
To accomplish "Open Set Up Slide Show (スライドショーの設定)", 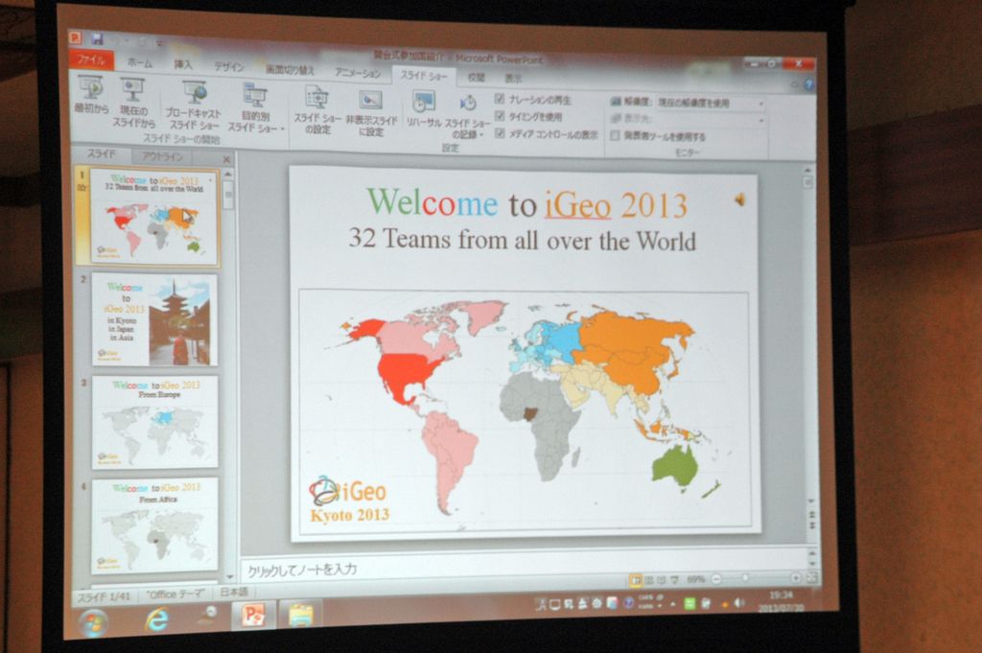I will click(316, 109).
